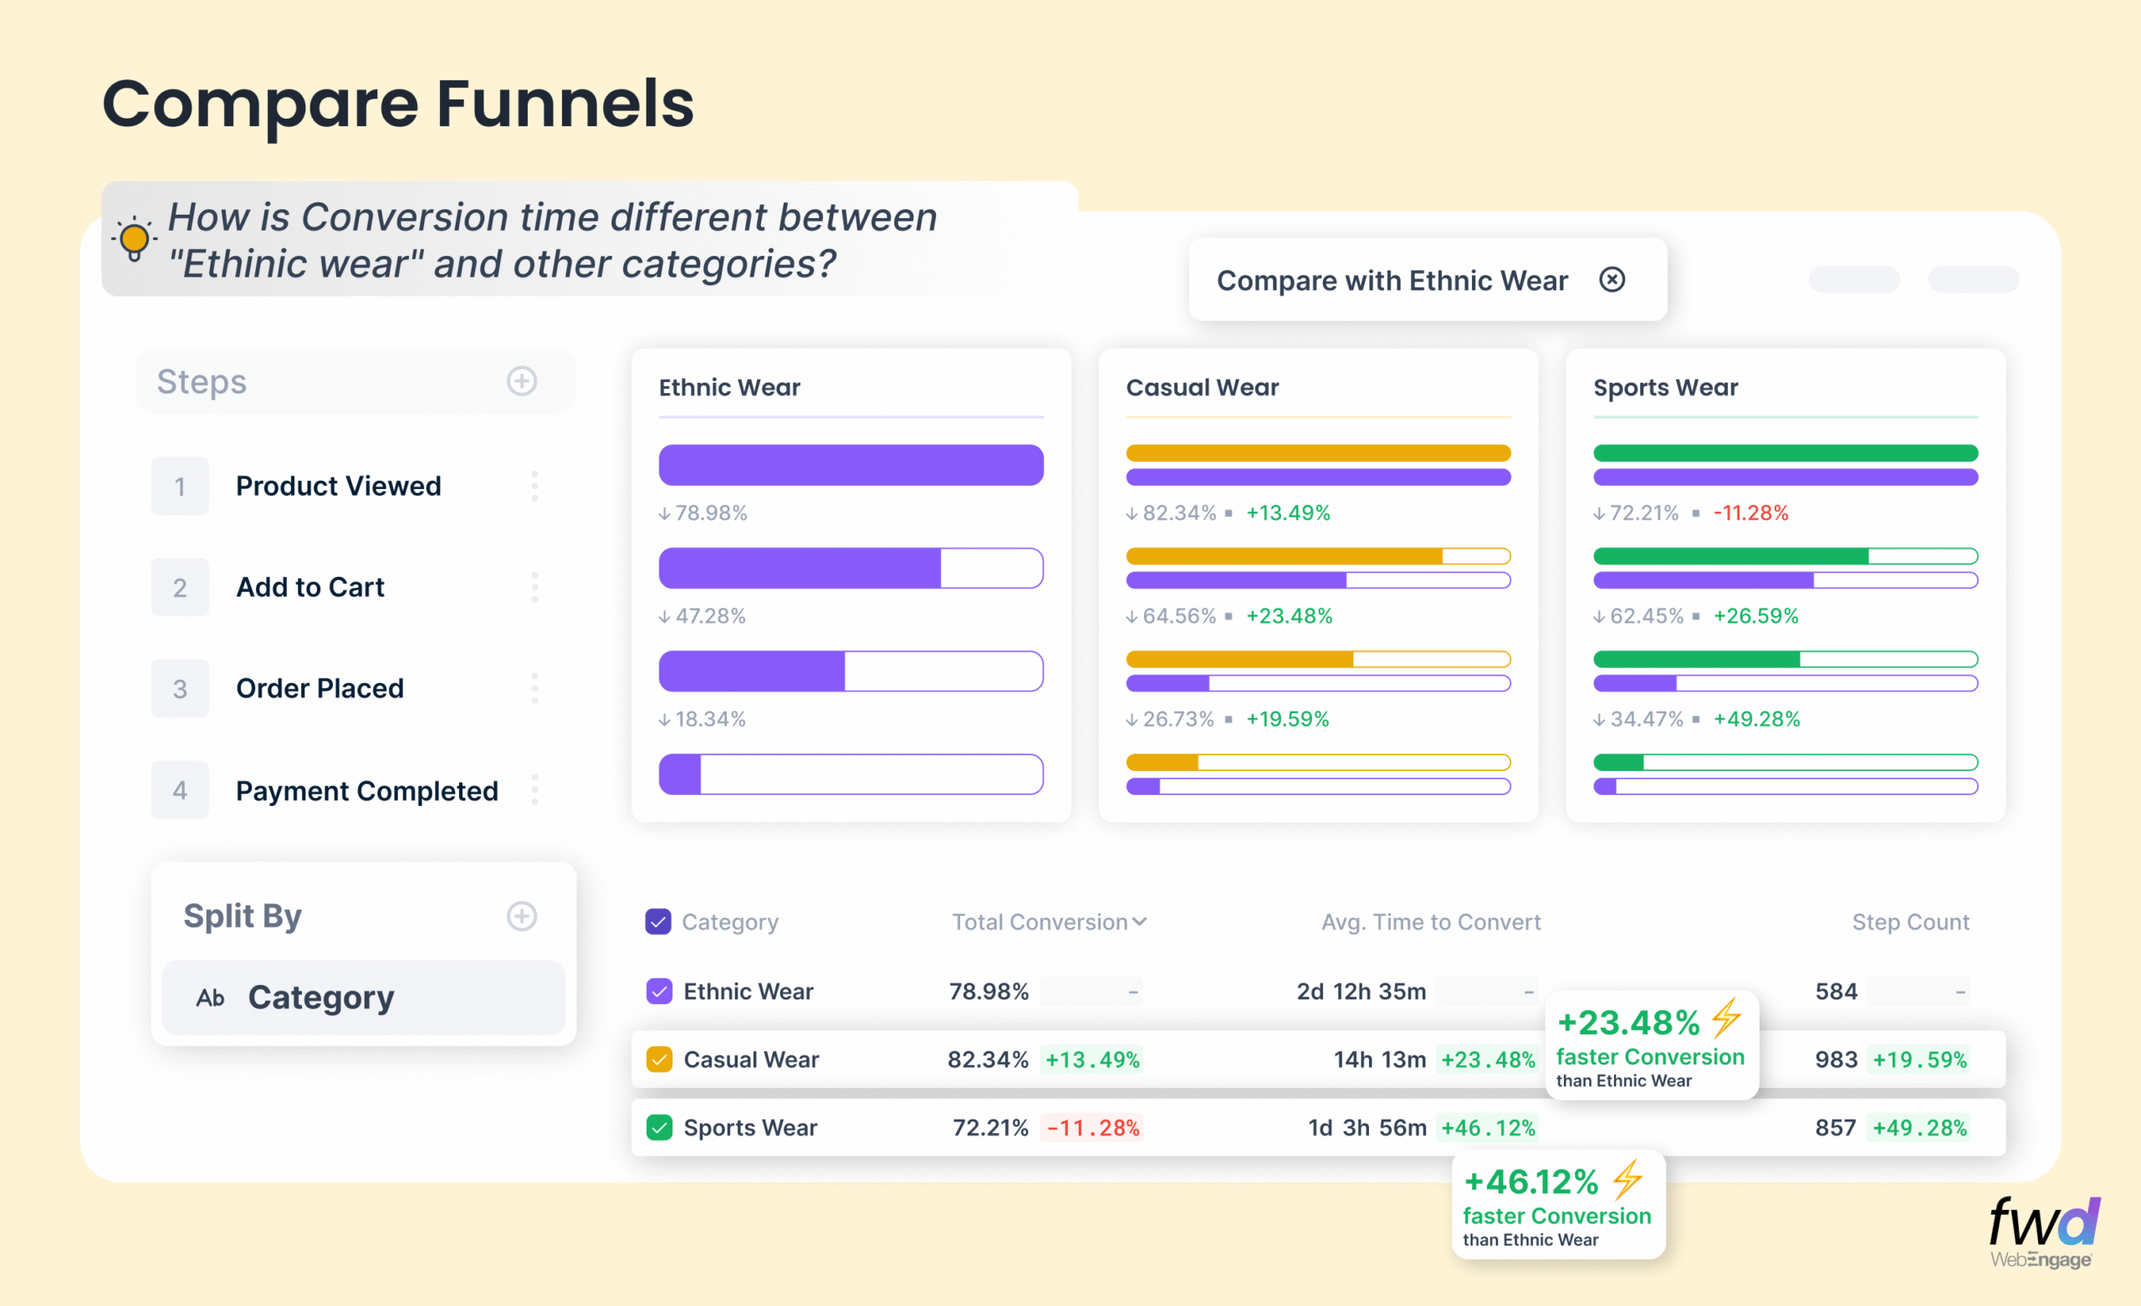Click the plus icon next to Split By

[521, 916]
